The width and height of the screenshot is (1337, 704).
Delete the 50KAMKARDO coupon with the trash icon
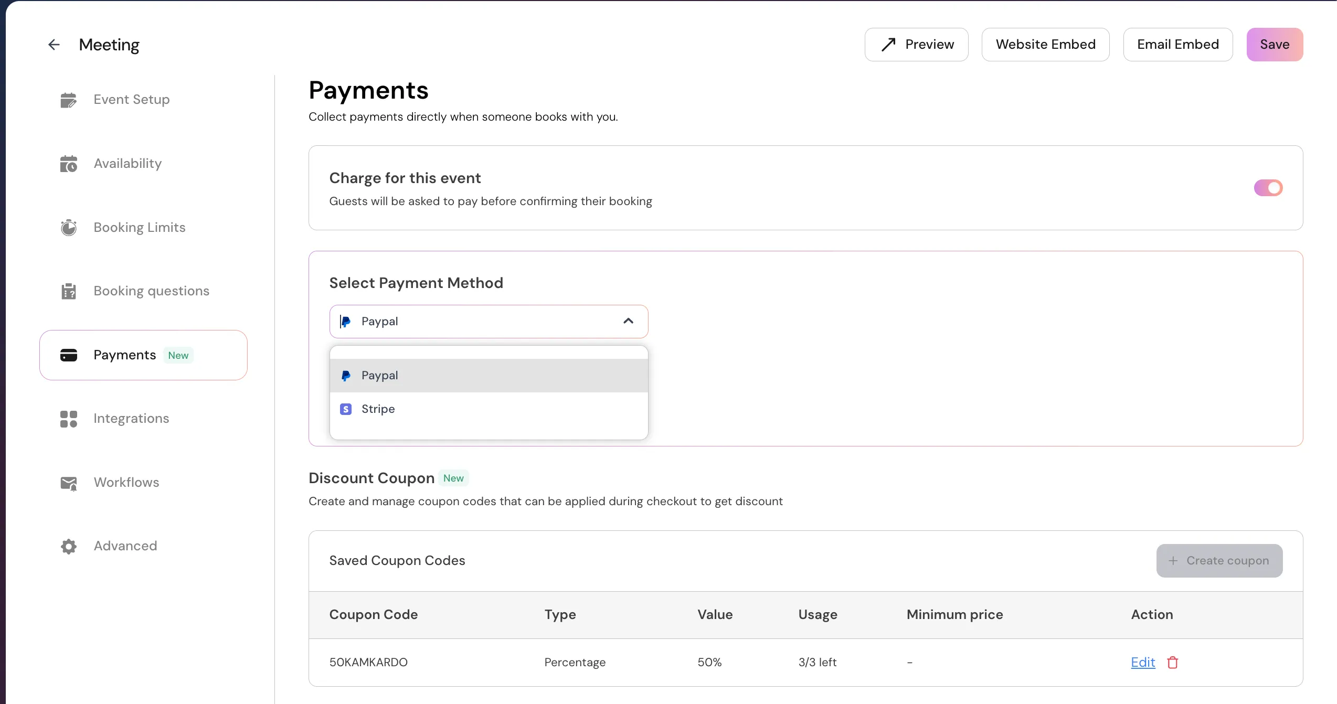tap(1173, 663)
